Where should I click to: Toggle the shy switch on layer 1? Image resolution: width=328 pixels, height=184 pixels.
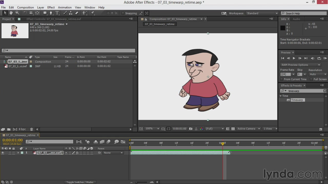coord(66,153)
